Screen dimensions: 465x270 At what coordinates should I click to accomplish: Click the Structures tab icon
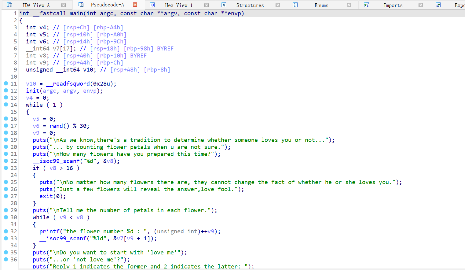(x=224, y=5)
